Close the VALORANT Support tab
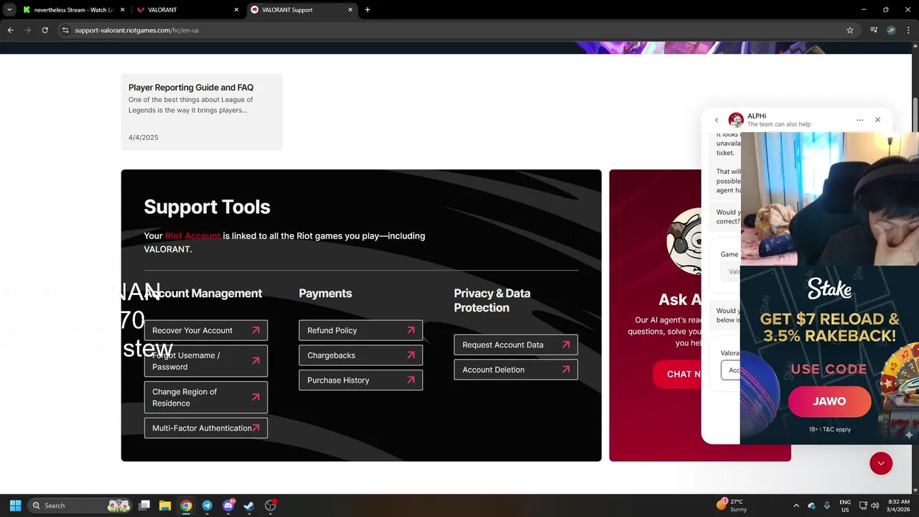This screenshot has width=919, height=517. point(350,10)
